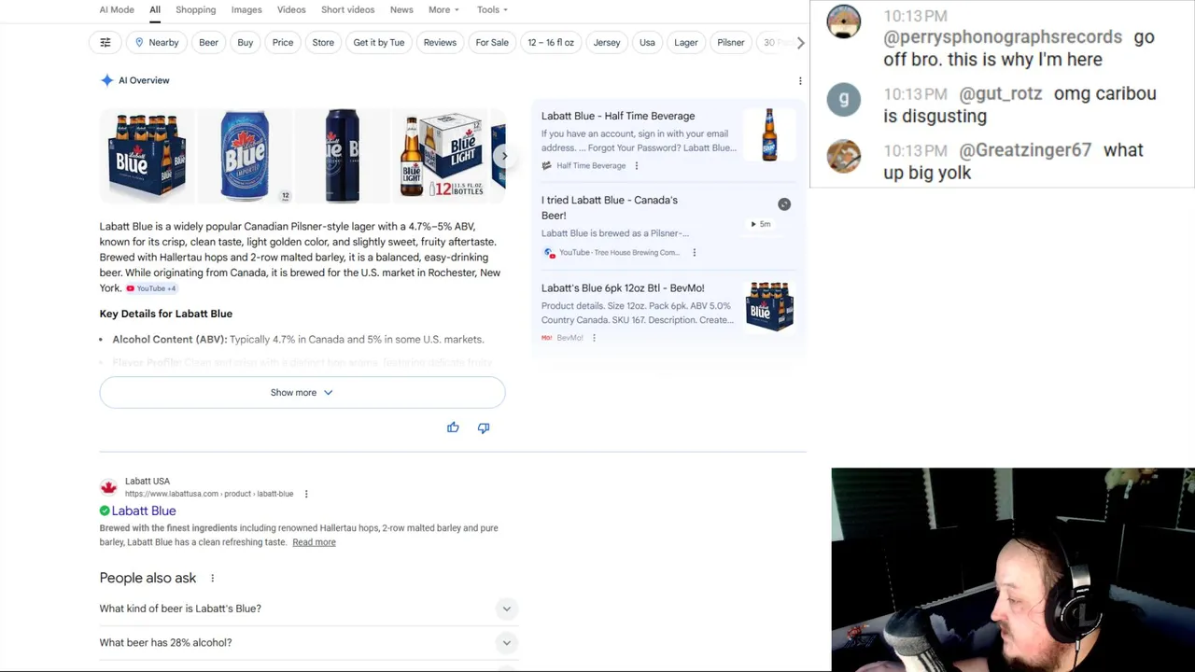Select the Buy filter chip
This screenshot has height=672, width=1195.
point(245,42)
